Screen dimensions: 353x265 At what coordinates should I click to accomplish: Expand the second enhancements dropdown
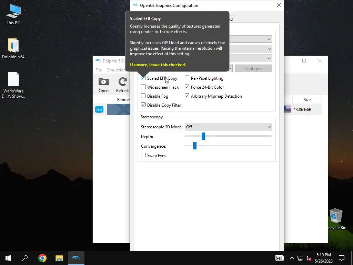coord(269,49)
